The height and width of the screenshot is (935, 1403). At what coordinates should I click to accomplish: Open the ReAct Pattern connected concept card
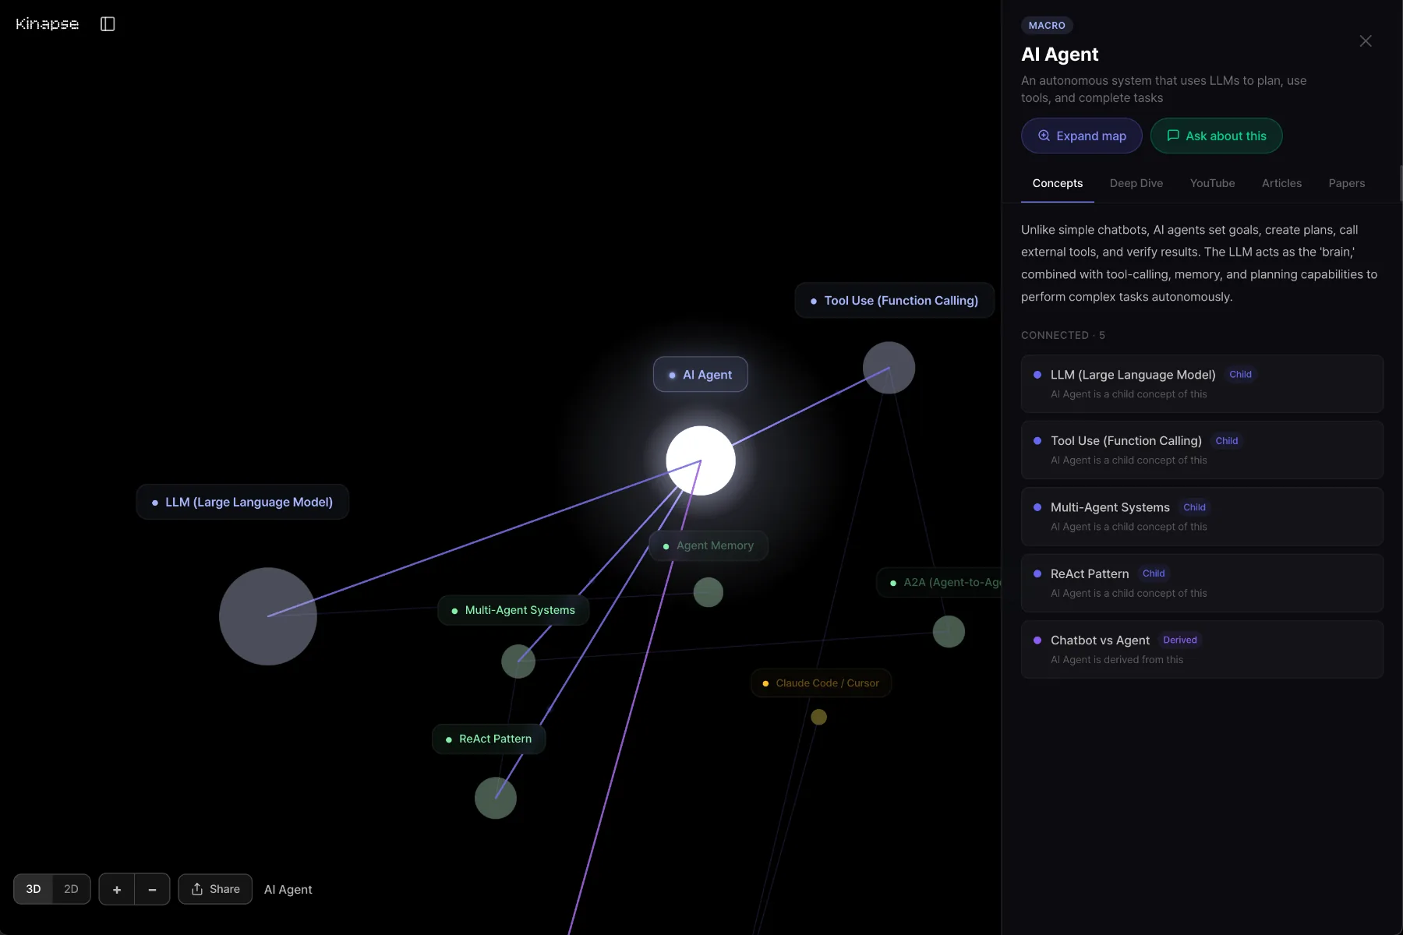coord(1202,583)
